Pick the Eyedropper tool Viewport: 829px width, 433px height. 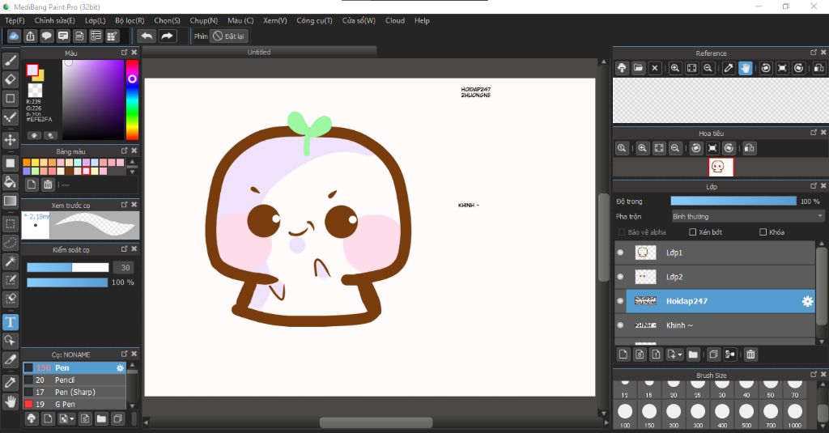click(x=11, y=381)
